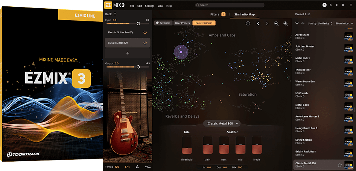
Task: Expand the Classic Metal 800 preset selector
Action: pyautogui.click(x=223, y=123)
